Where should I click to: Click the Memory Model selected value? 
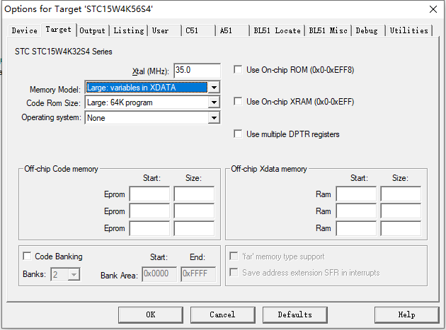point(147,87)
